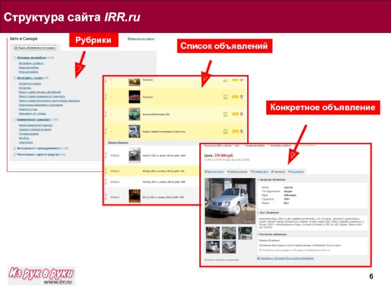The image size is (391, 293).
Task: Go to Экспертиза и оценка
Action: 30,84
